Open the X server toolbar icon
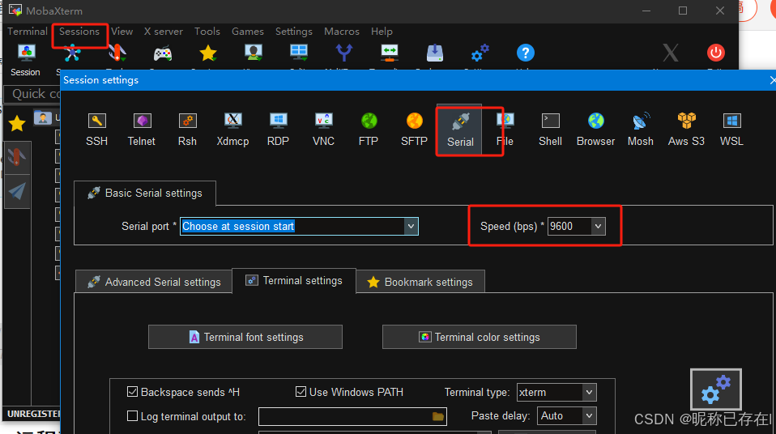 (671, 53)
